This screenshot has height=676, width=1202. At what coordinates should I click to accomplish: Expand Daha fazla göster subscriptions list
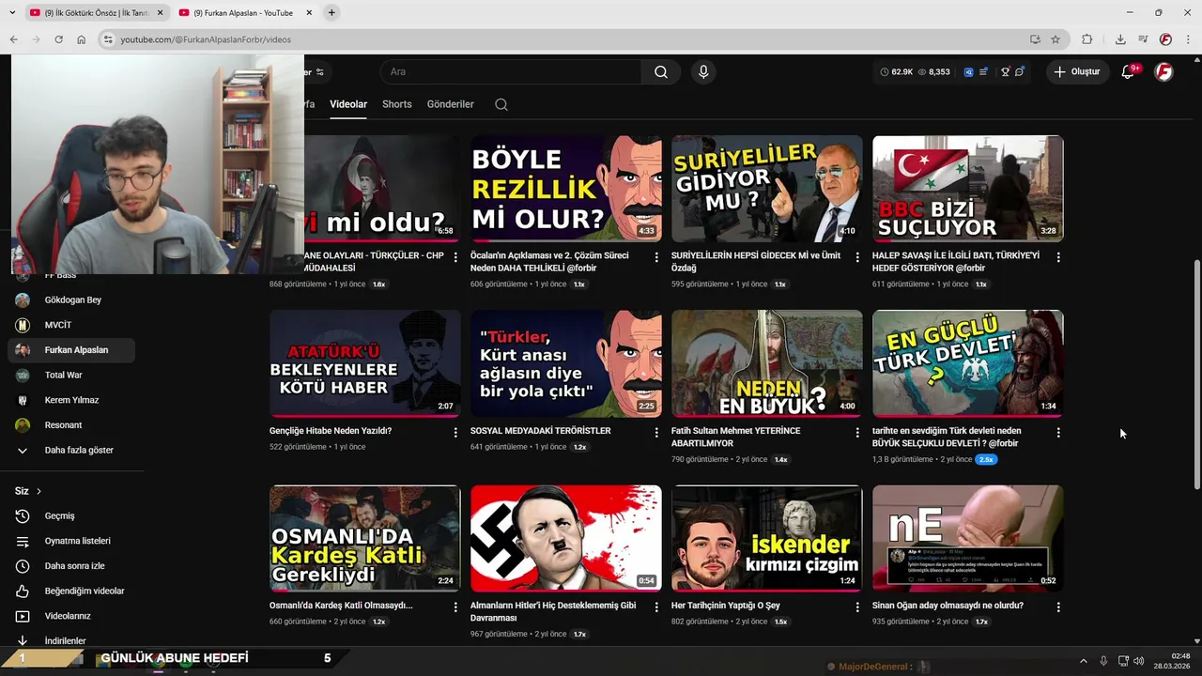(71, 451)
